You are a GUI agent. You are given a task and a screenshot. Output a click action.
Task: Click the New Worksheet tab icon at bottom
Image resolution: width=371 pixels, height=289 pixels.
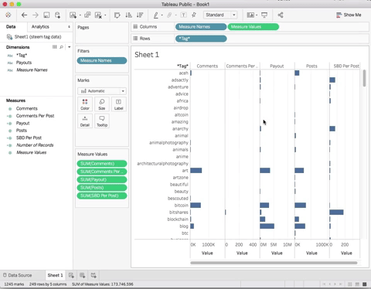click(x=71, y=275)
